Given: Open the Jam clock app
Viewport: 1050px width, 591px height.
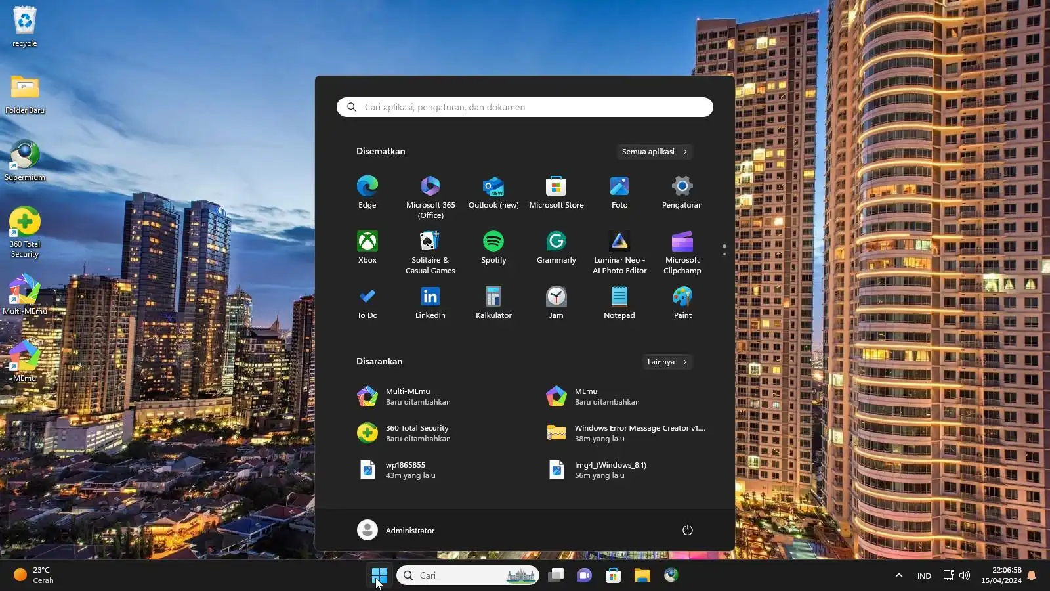Looking at the screenshot, I should 556,303.
